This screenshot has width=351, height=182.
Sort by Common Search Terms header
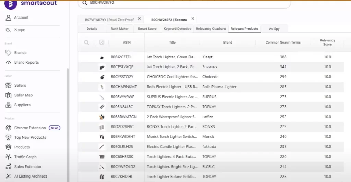(283, 42)
